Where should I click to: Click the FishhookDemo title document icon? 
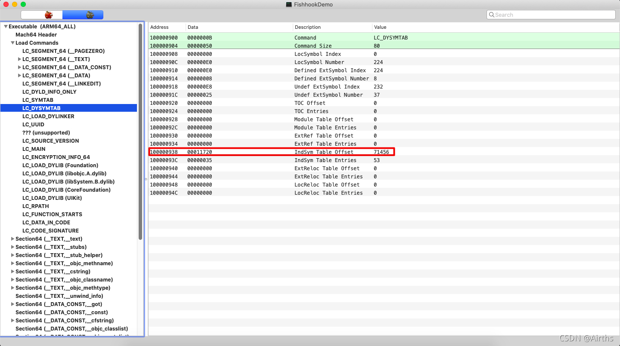289,4
